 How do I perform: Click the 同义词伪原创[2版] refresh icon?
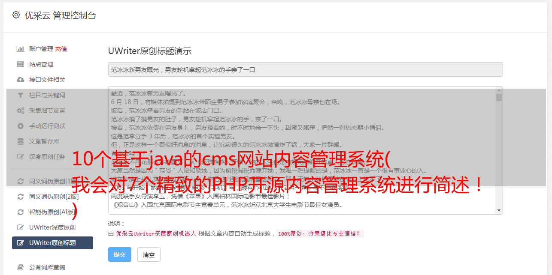tap(20, 197)
